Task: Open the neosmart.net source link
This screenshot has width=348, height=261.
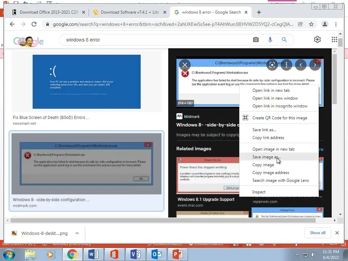Action: (x=24, y=123)
